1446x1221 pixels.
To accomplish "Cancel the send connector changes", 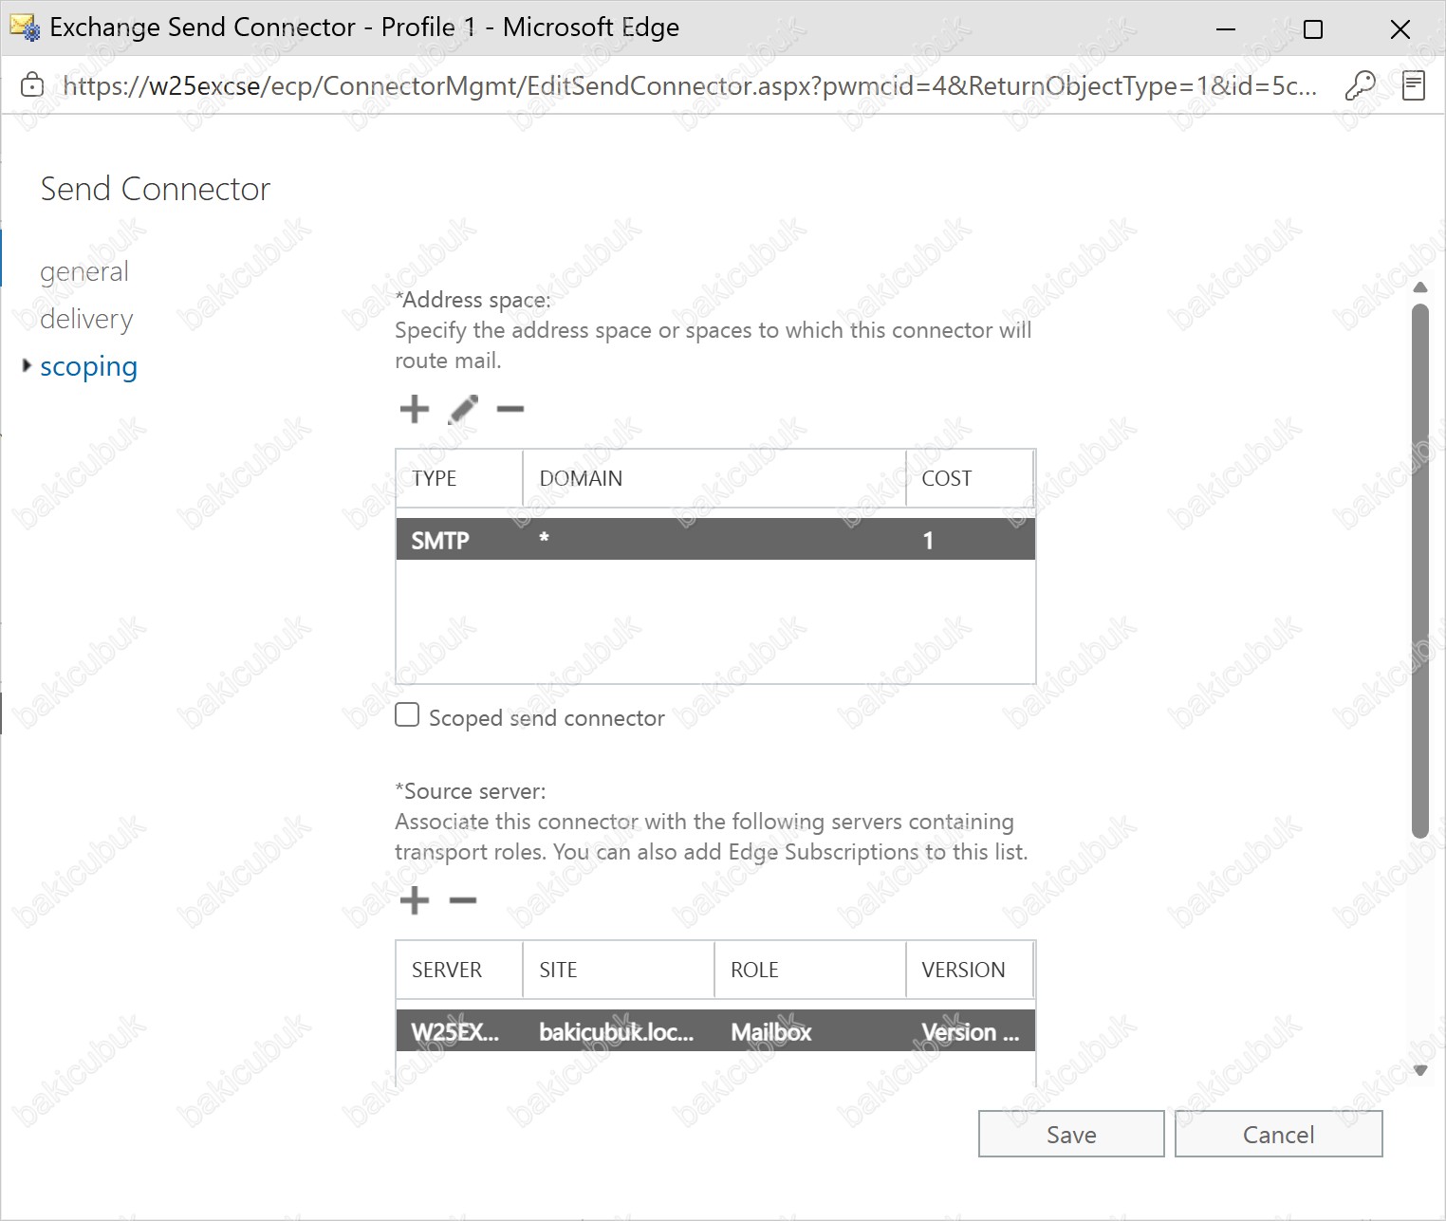I will (x=1278, y=1134).
